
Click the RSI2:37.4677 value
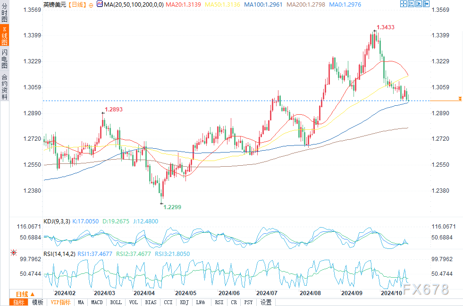(x=134, y=254)
